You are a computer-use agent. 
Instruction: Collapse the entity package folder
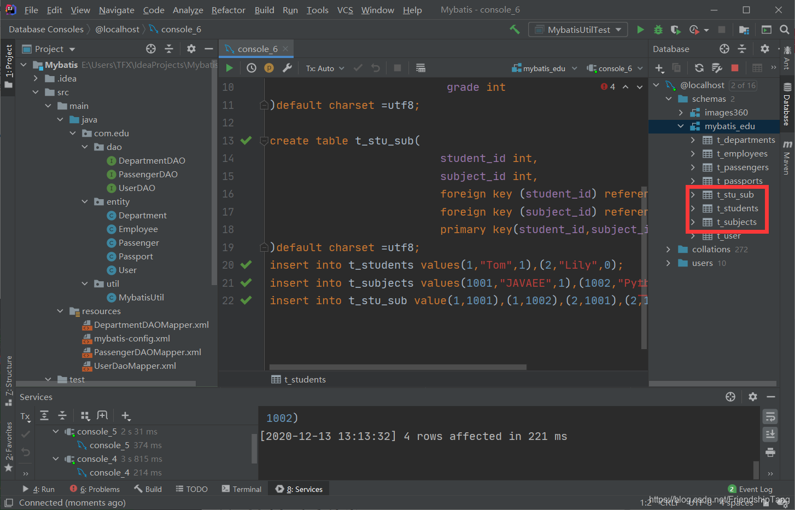click(x=85, y=202)
